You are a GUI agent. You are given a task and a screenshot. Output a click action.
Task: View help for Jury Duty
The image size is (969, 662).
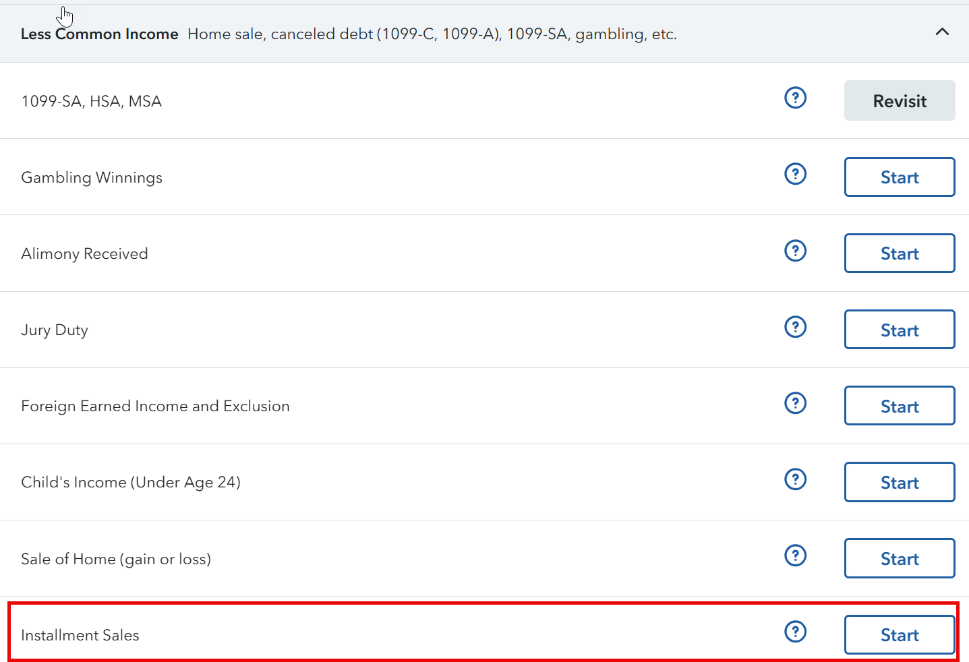[795, 328]
